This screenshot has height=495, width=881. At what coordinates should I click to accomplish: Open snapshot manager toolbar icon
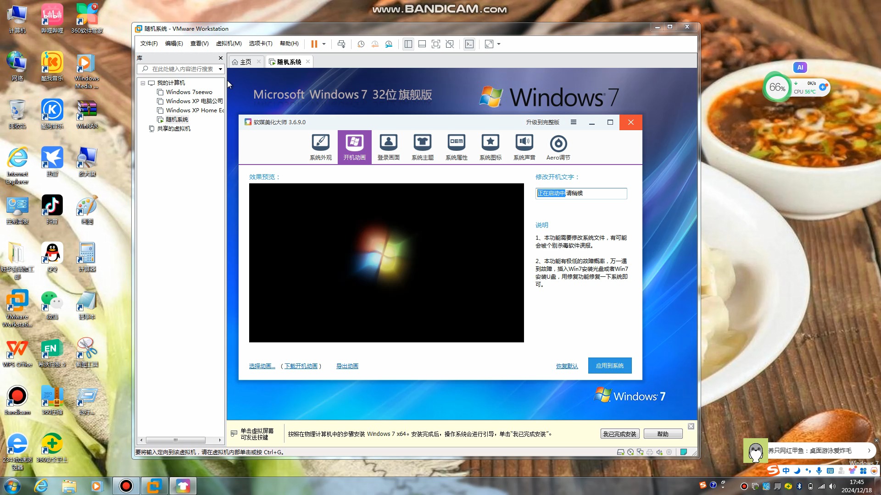(x=389, y=44)
